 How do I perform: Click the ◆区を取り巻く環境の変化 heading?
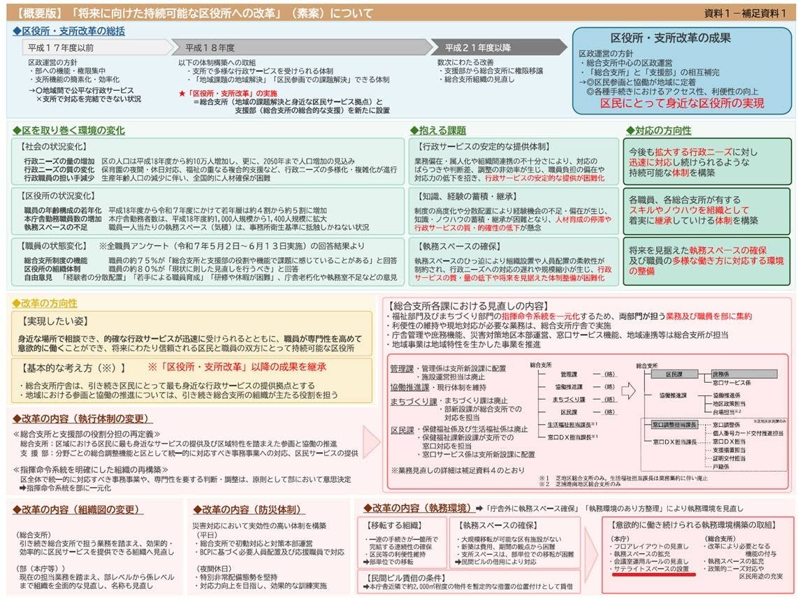tap(68, 130)
